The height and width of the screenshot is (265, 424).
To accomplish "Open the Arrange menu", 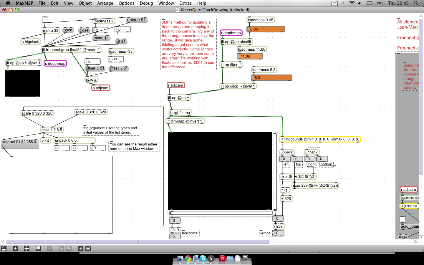I will tap(105, 3).
